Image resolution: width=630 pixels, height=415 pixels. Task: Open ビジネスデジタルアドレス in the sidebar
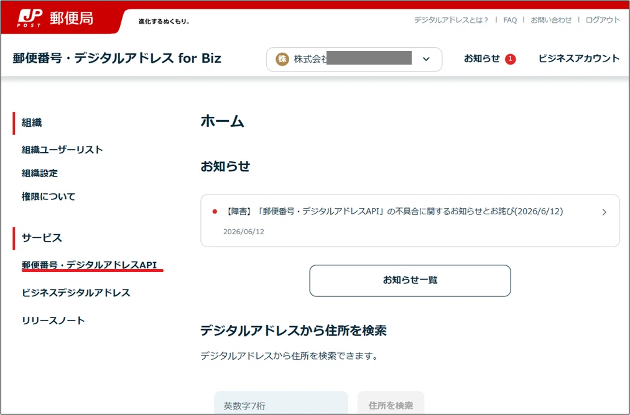click(76, 293)
